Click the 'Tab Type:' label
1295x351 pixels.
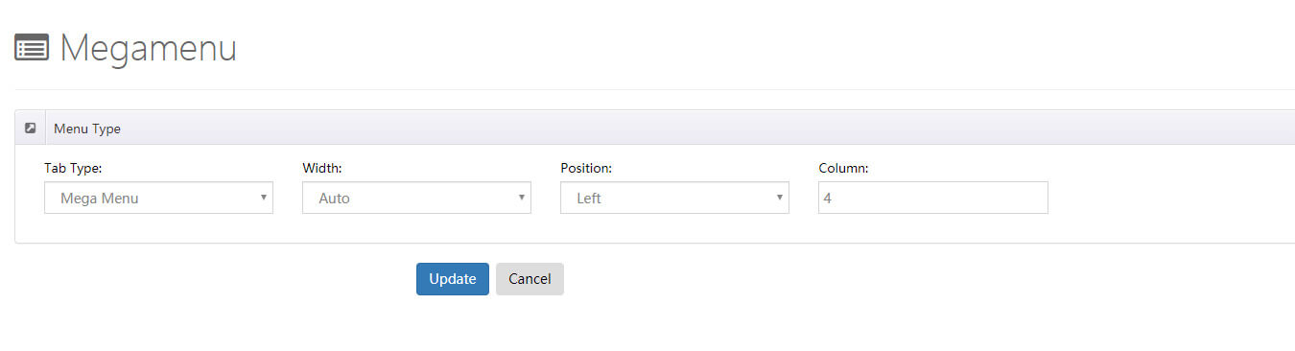(x=73, y=168)
